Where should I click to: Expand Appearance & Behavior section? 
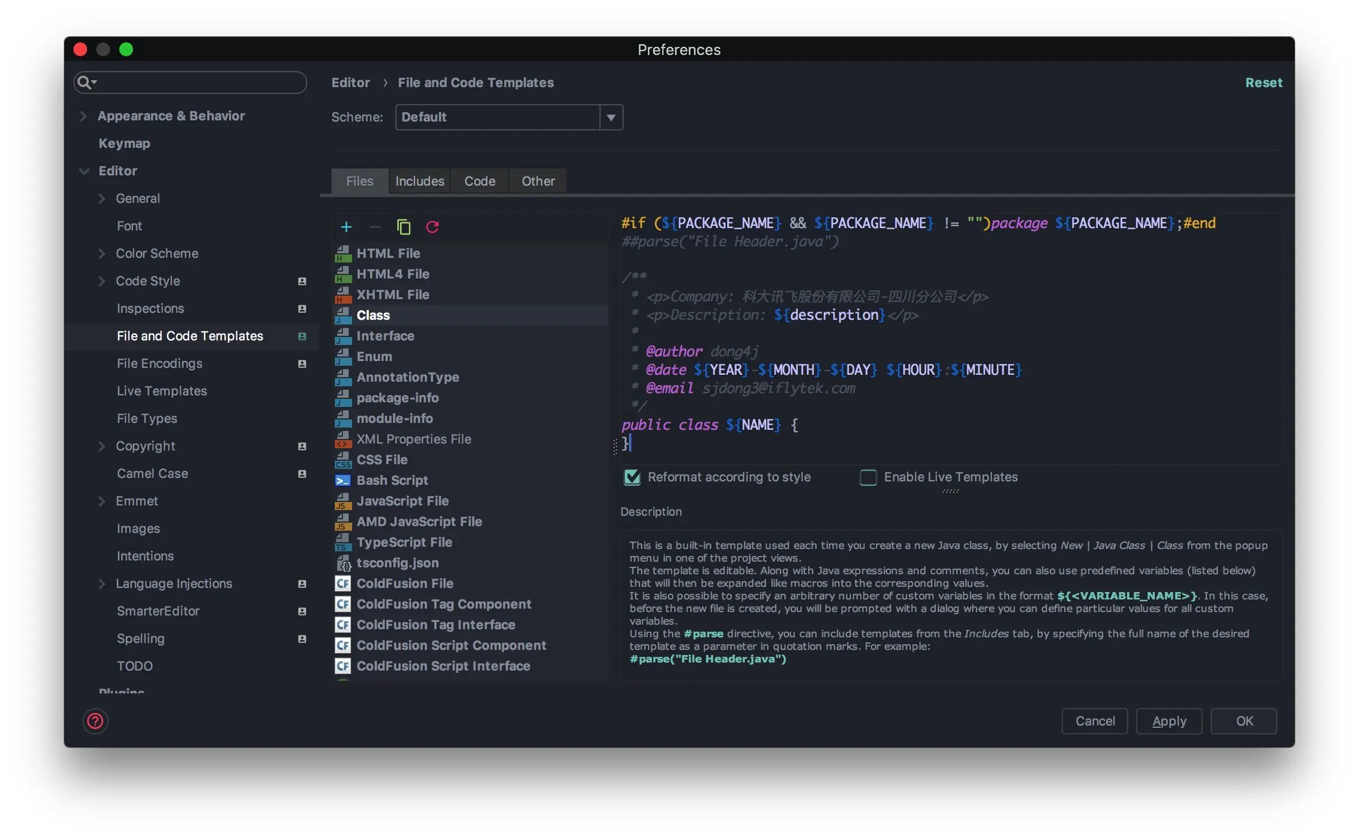pyautogui.click(x=84, y=116)
